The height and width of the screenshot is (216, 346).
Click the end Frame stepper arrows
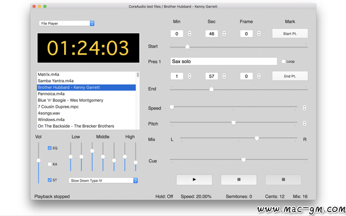coord(259,76)
